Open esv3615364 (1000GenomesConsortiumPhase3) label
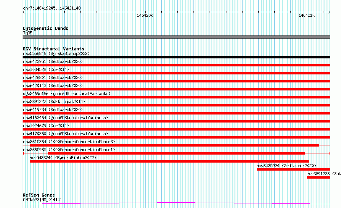Image resolution: width=341 pixels, height=208 pixels. pyautogui.click(x=69, y=142)
